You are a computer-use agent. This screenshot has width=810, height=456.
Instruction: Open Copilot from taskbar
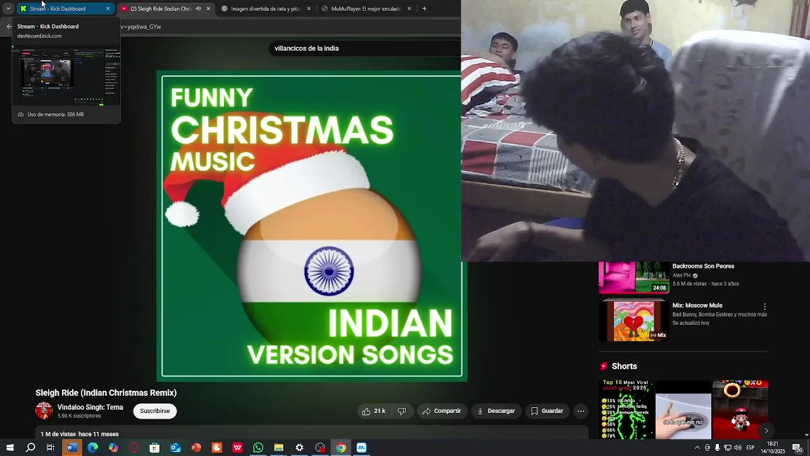[113, 448]
